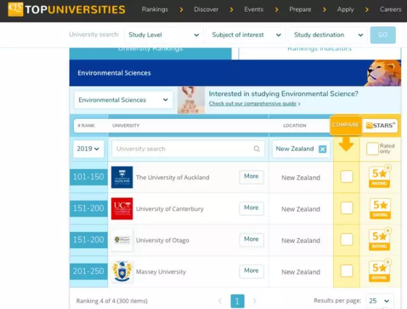The height and width of the screenshot is (309, 407).
Task: View 5-star rating badge for Massey
Action: 380,271
